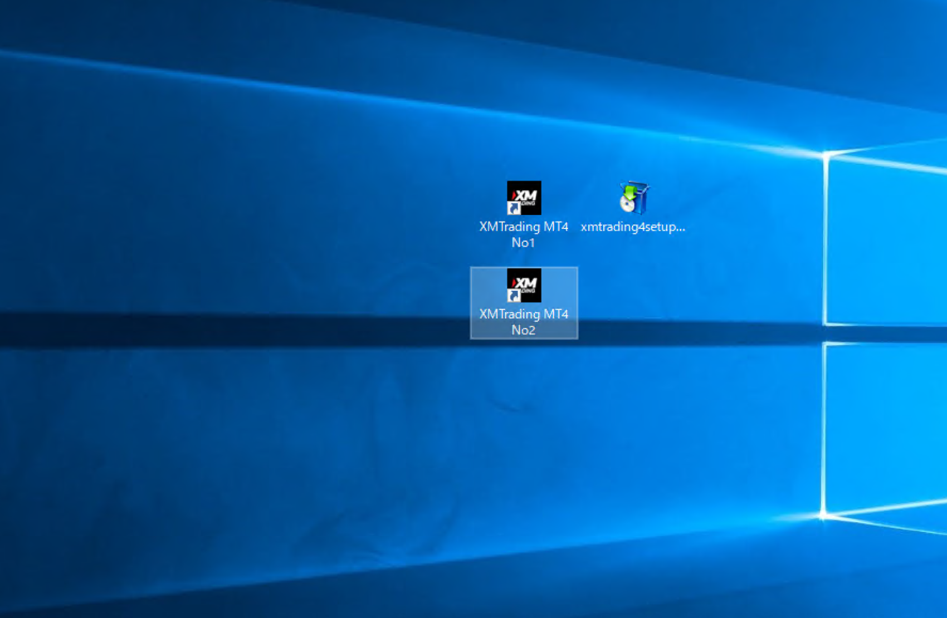This screenshot has height=618, width=947.
Task: Click the "xmtrading4setup..." file name label
Action: point(633,227)
